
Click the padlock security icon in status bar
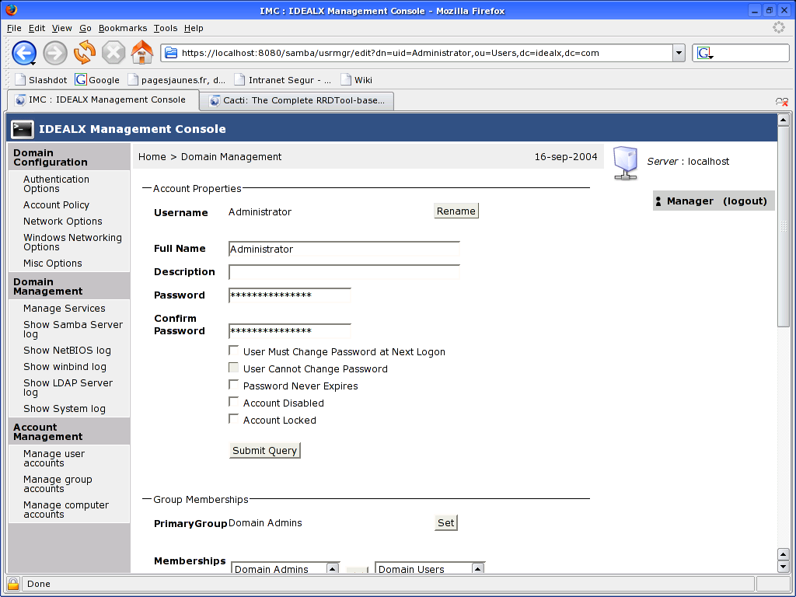[x=12, y=583]
